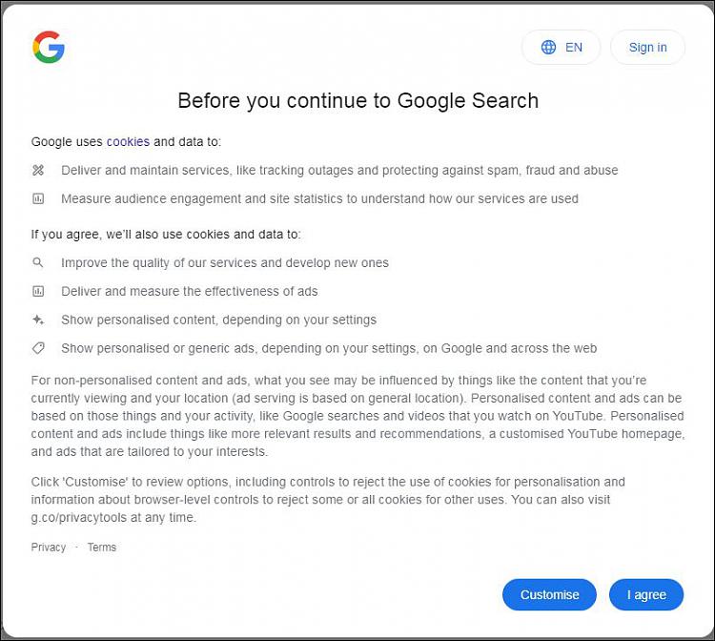Screen dimensions: 715x641
Task: Click the sparkle icon beside Show personalised content
Action: 38,320
